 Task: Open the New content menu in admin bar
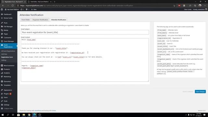(x=34, y=9)
